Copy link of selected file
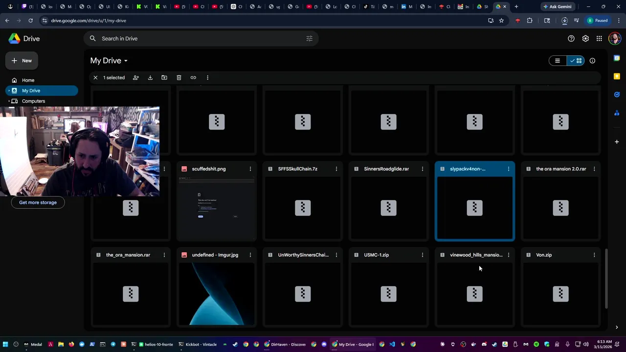 point(193,78)
